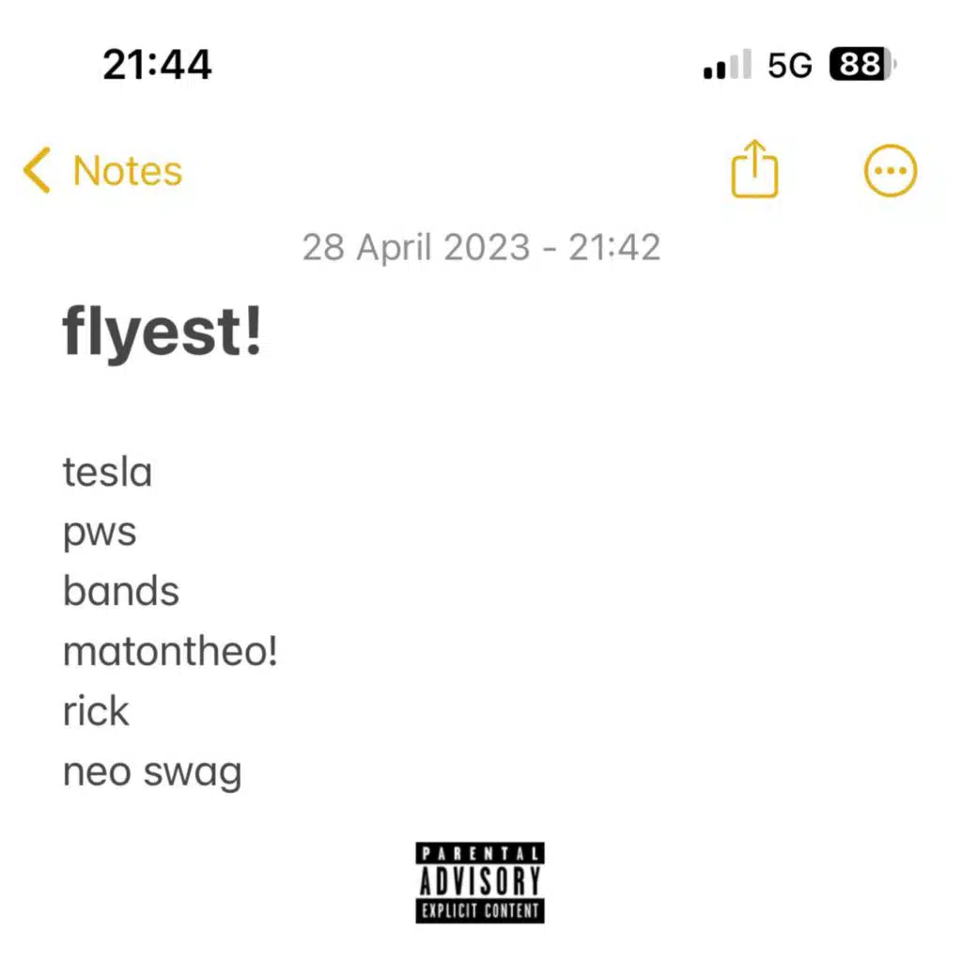Select the bands line

[x=121, y=591]
